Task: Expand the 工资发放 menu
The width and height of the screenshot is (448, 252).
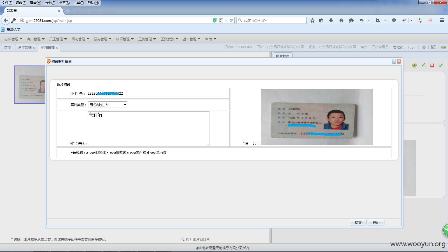Action: [169, 39]
